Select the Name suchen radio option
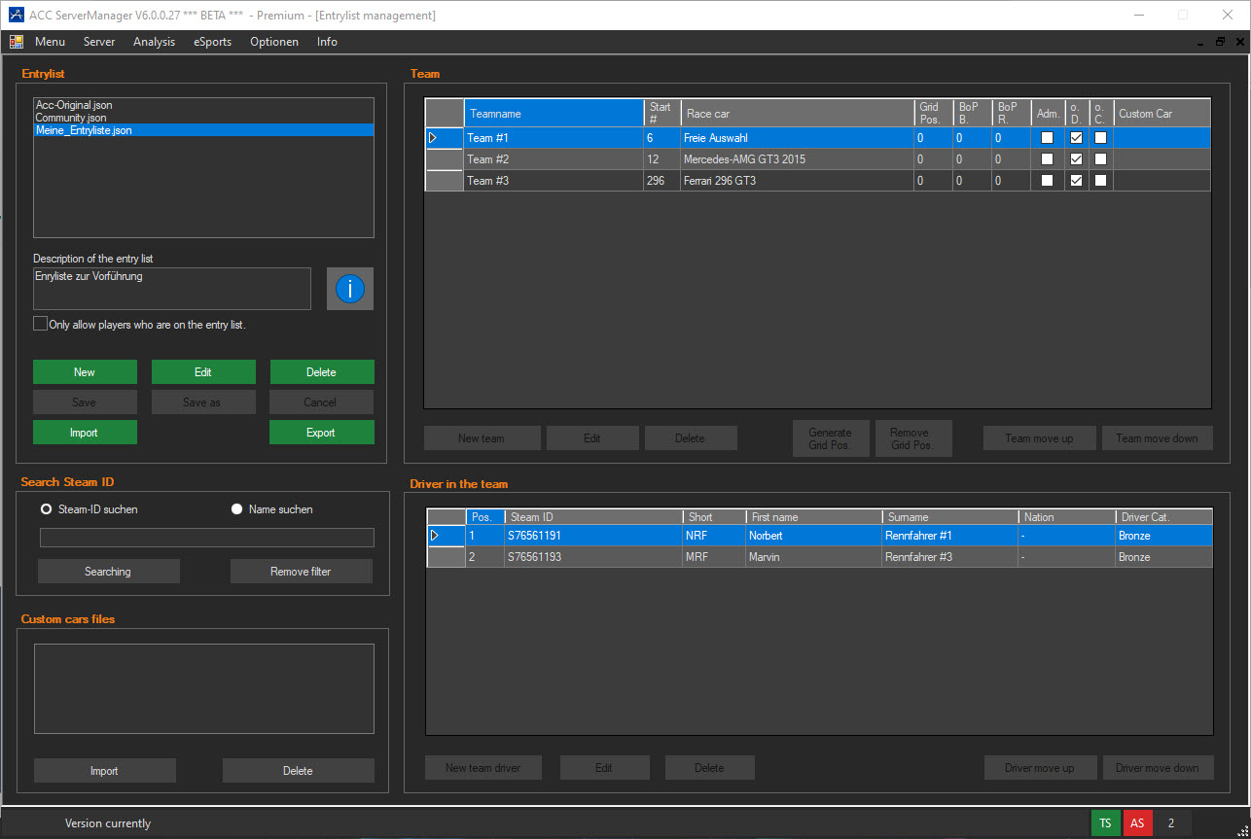Image resolution: width=1251 pixels, height=839 pixels. pyautogui.click(x=236, y=509)
